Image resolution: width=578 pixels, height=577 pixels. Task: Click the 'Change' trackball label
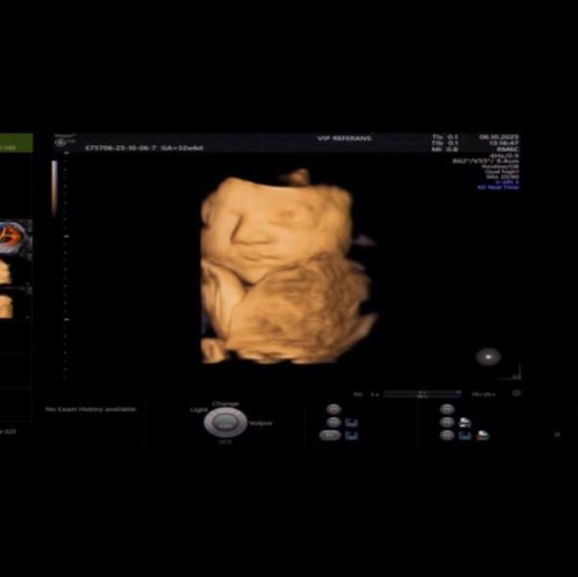[225, 404]
